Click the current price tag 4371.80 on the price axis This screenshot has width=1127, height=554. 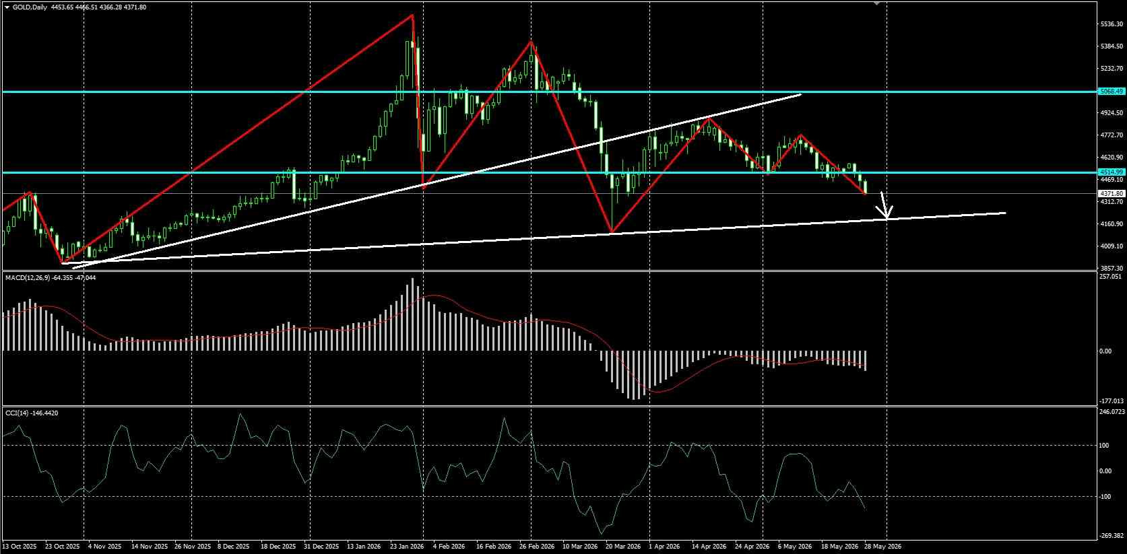(x=1111, y=194)
